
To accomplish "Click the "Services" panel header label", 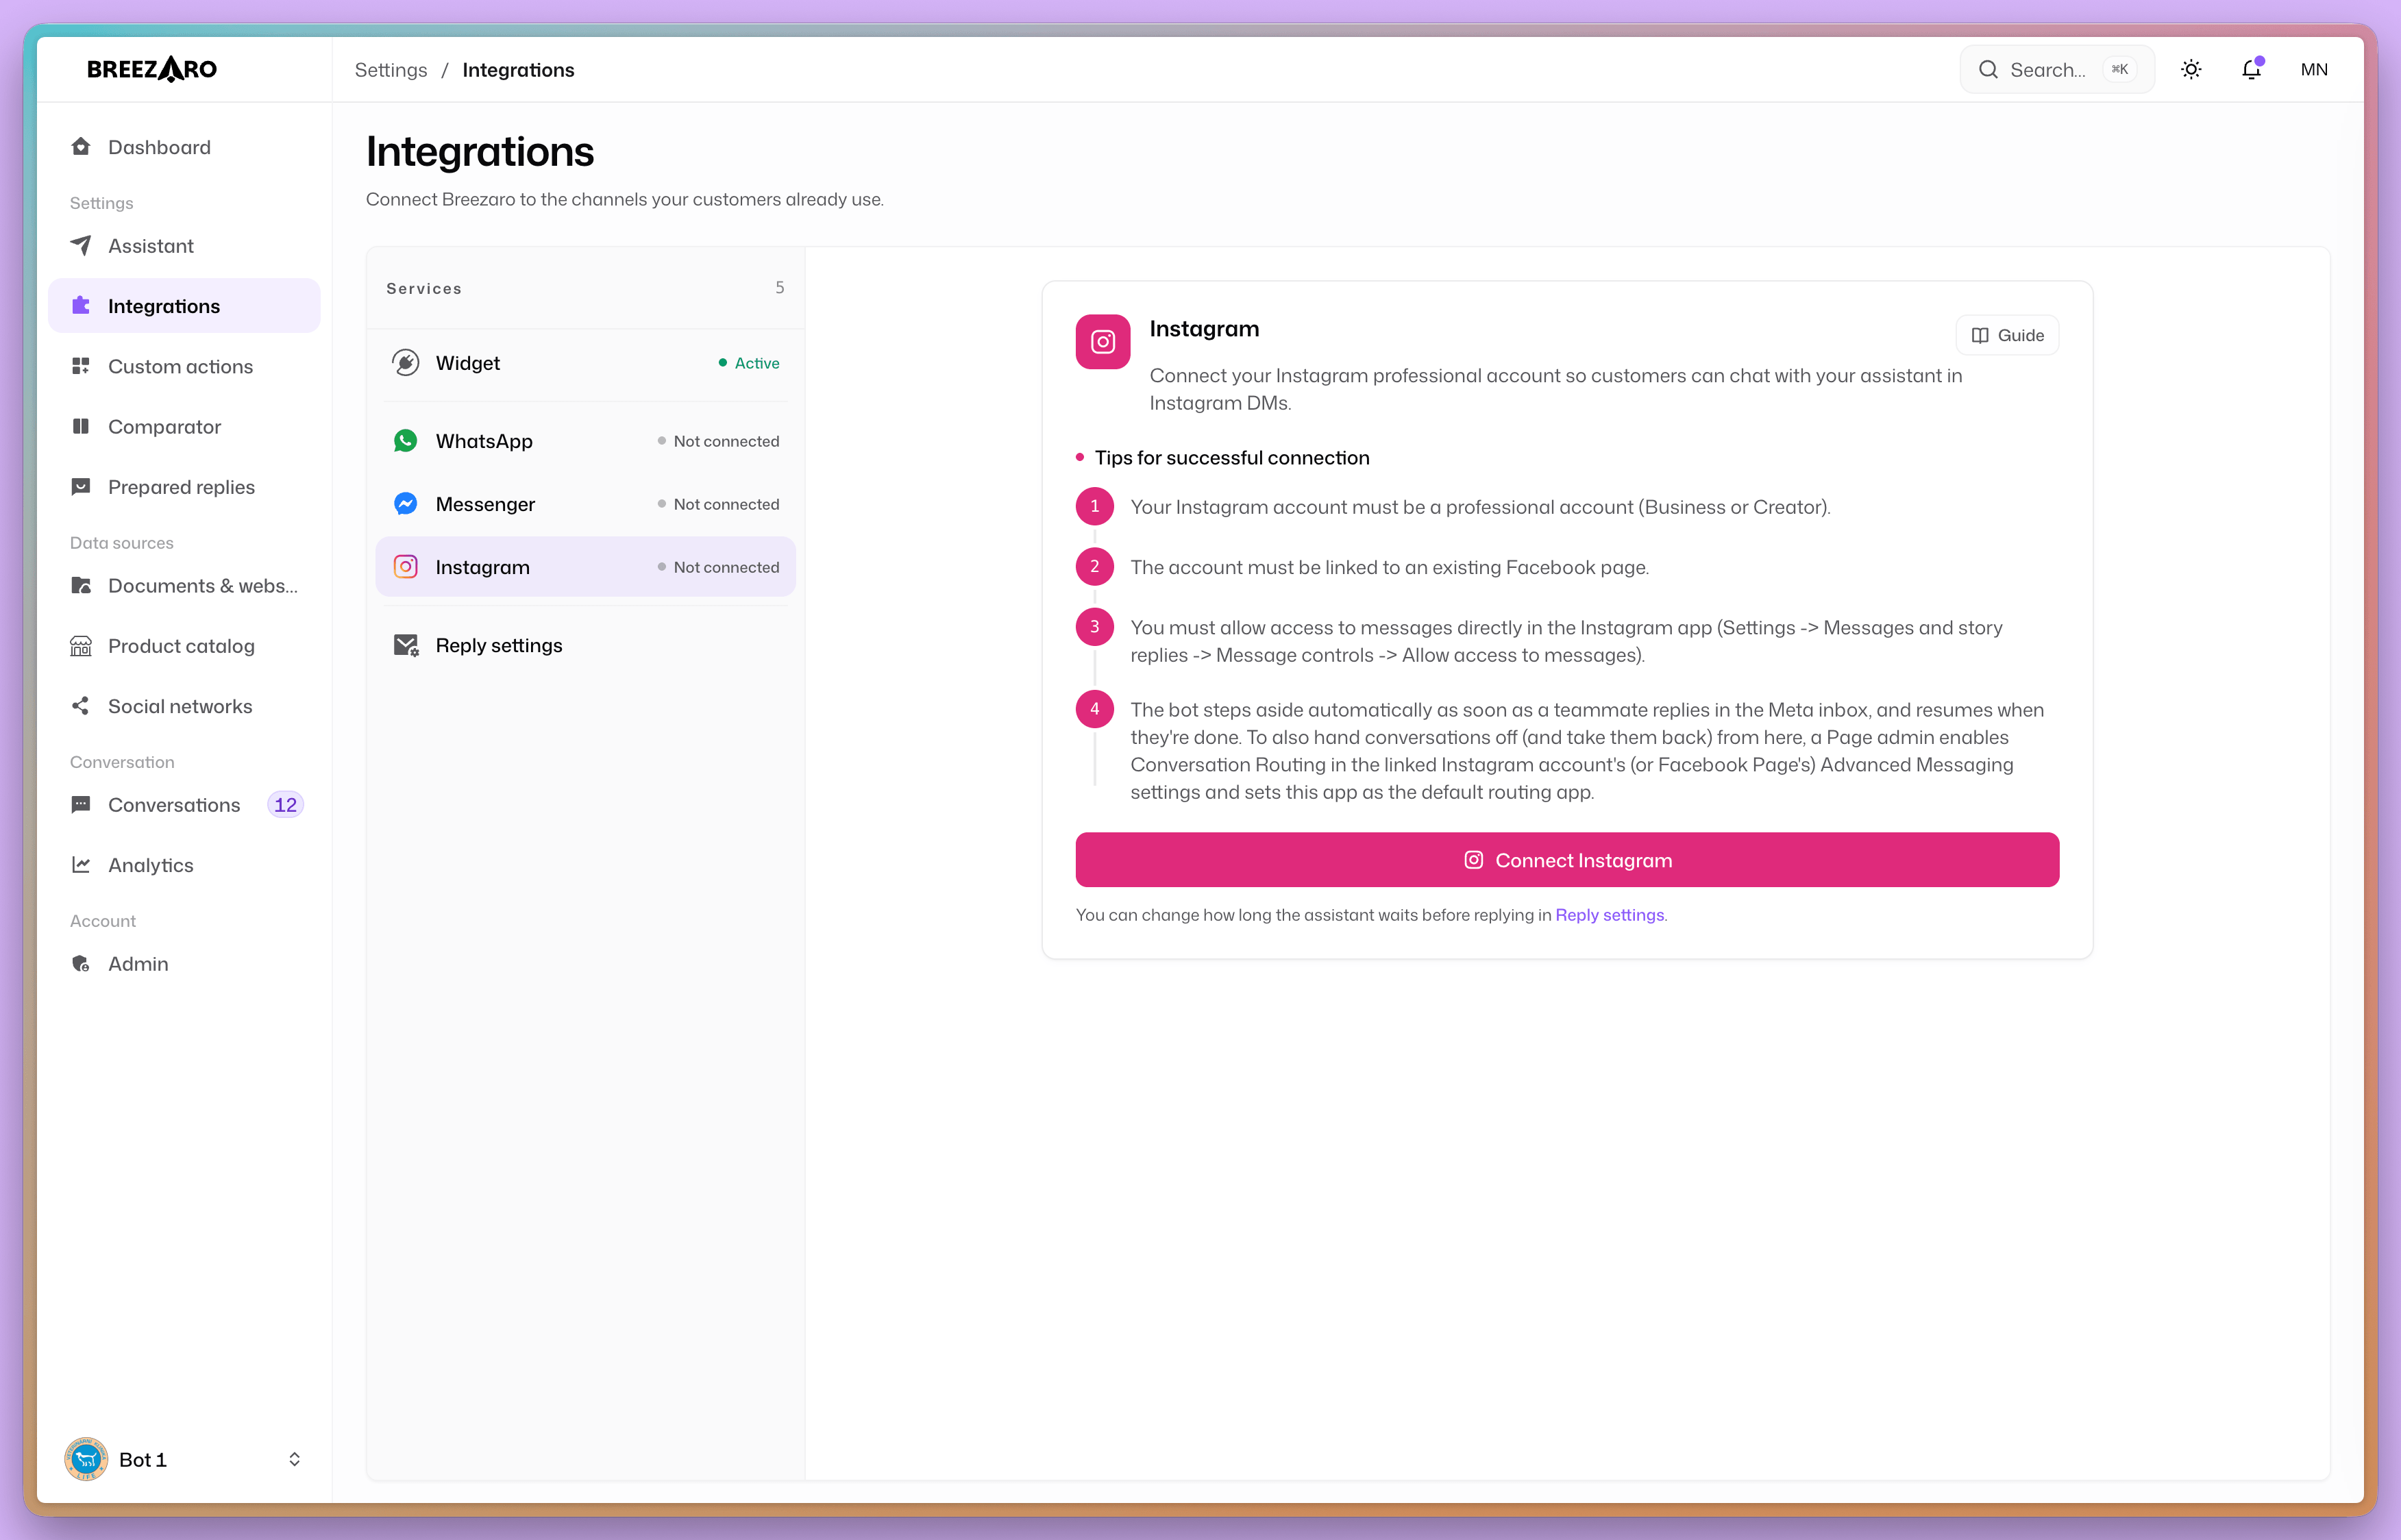I will tap(424, 288).
